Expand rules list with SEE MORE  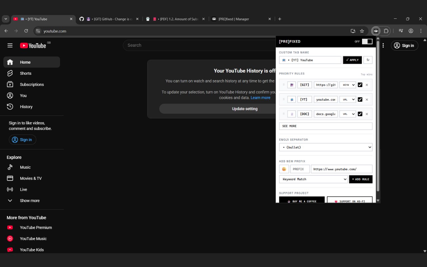pos(326,126)
